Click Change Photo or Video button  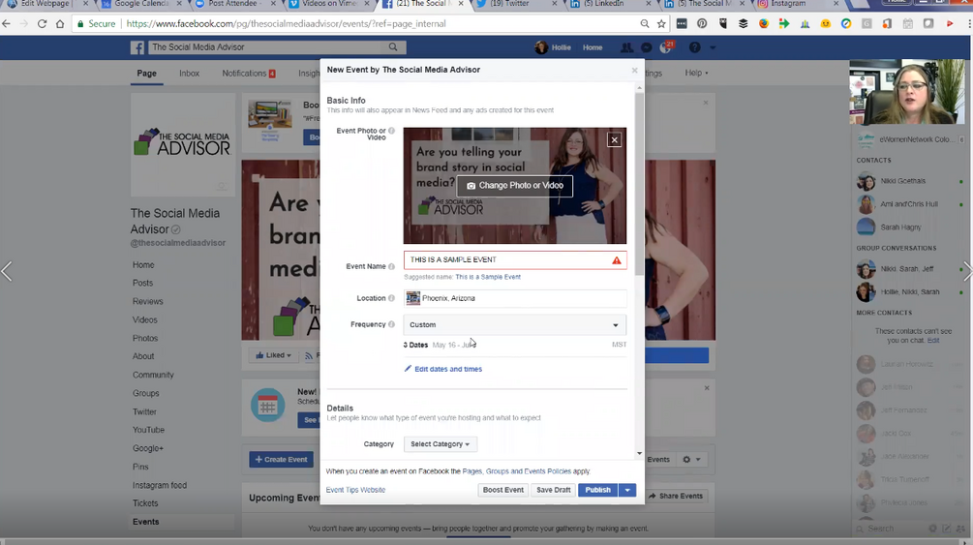coord(515,186)
